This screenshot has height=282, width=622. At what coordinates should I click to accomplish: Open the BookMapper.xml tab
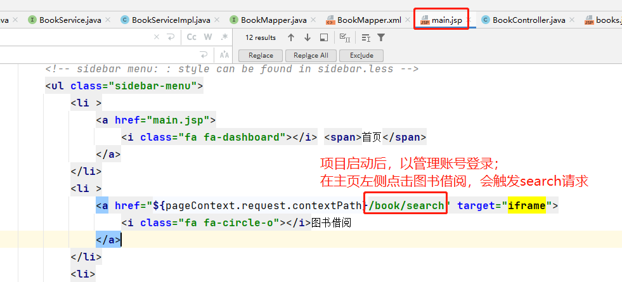pyautogui.click(x=369, y=20)
